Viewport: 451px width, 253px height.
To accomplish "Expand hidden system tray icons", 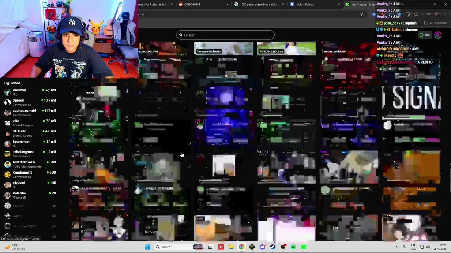I will (396, 247).
